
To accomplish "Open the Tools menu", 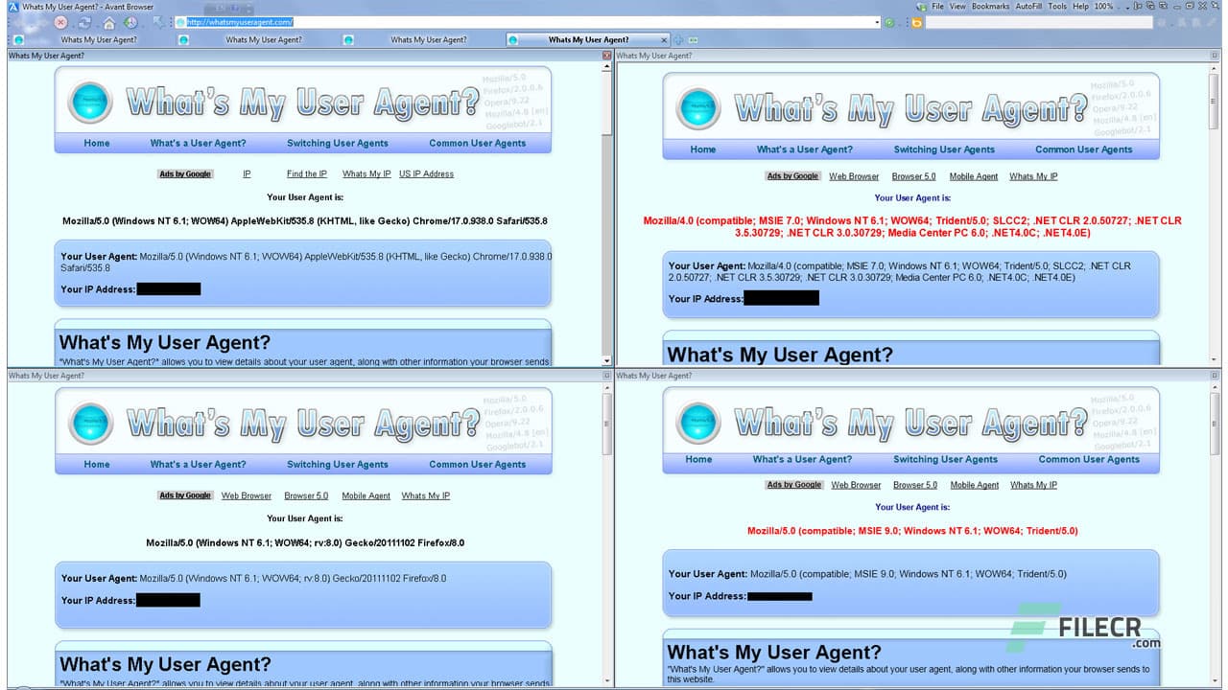I will [1056, 6].
